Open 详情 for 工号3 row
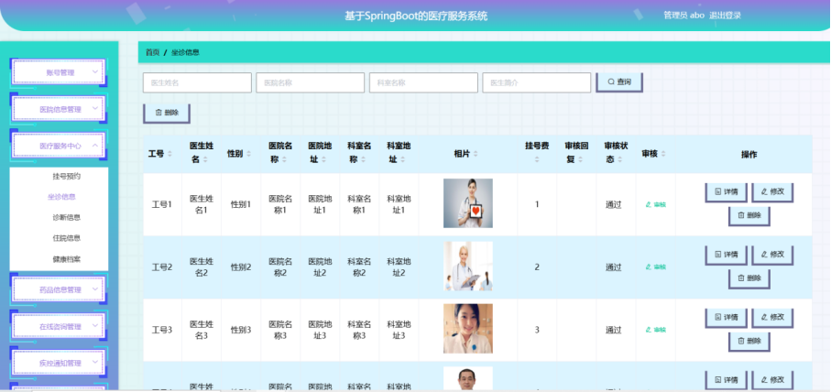 [x=726, y=317]
